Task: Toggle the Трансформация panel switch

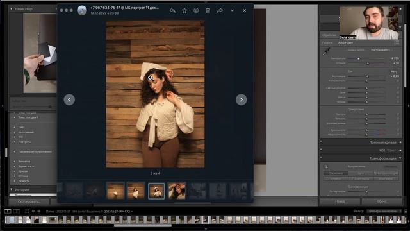Action: [x=322, y=158]
